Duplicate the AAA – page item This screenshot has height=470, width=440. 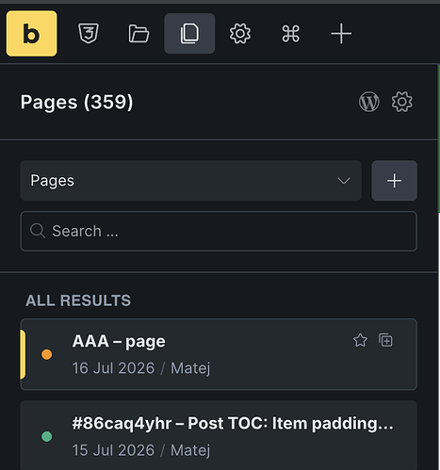[385, 340]
